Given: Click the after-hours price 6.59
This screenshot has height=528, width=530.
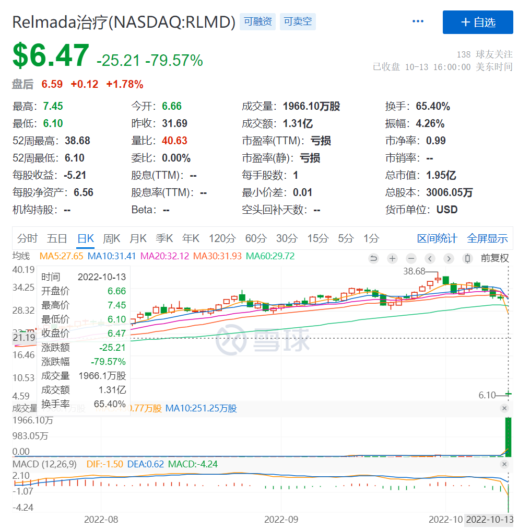Looking at the screenshot, I should tap(52, 84).
